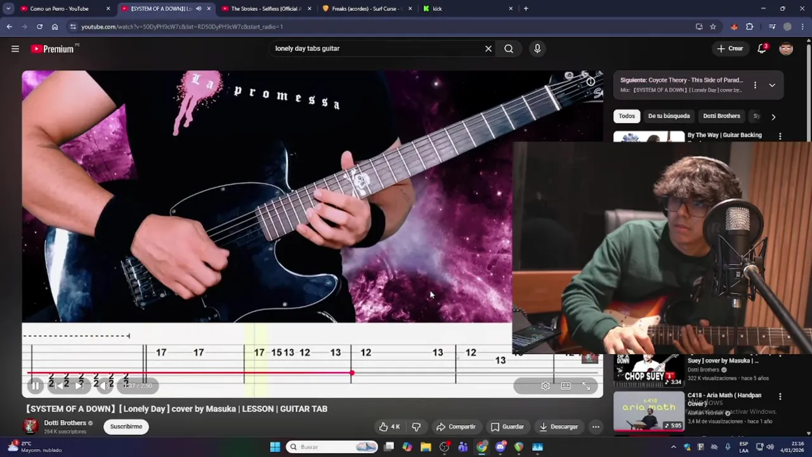Show more filter chips with right arrow
This screenshot has height=457, width=812.
(x=773, y=117)
